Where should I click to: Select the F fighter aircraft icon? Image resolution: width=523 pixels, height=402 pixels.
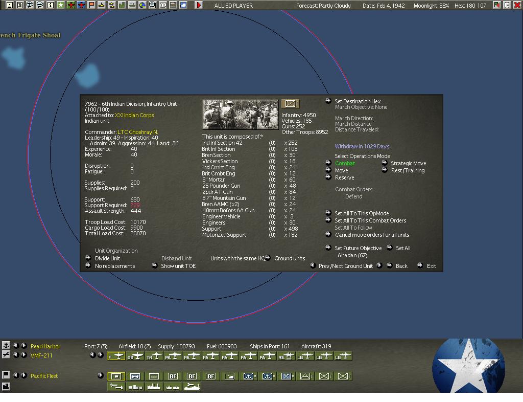point(116,356)
